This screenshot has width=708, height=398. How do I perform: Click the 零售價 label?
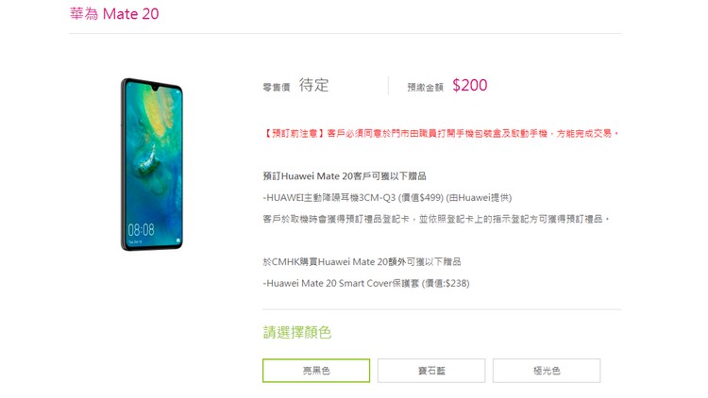tap(277, 88)
